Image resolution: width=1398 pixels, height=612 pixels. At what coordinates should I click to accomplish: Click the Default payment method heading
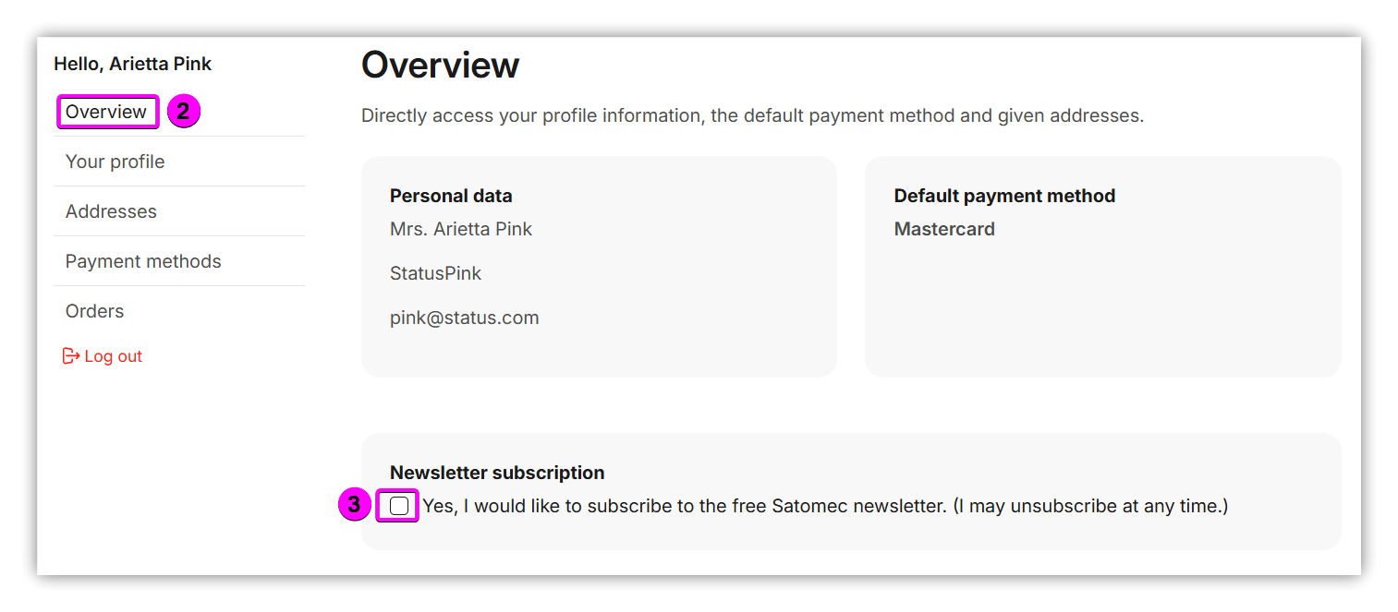pyautogui.click(x=1004, y=196)
